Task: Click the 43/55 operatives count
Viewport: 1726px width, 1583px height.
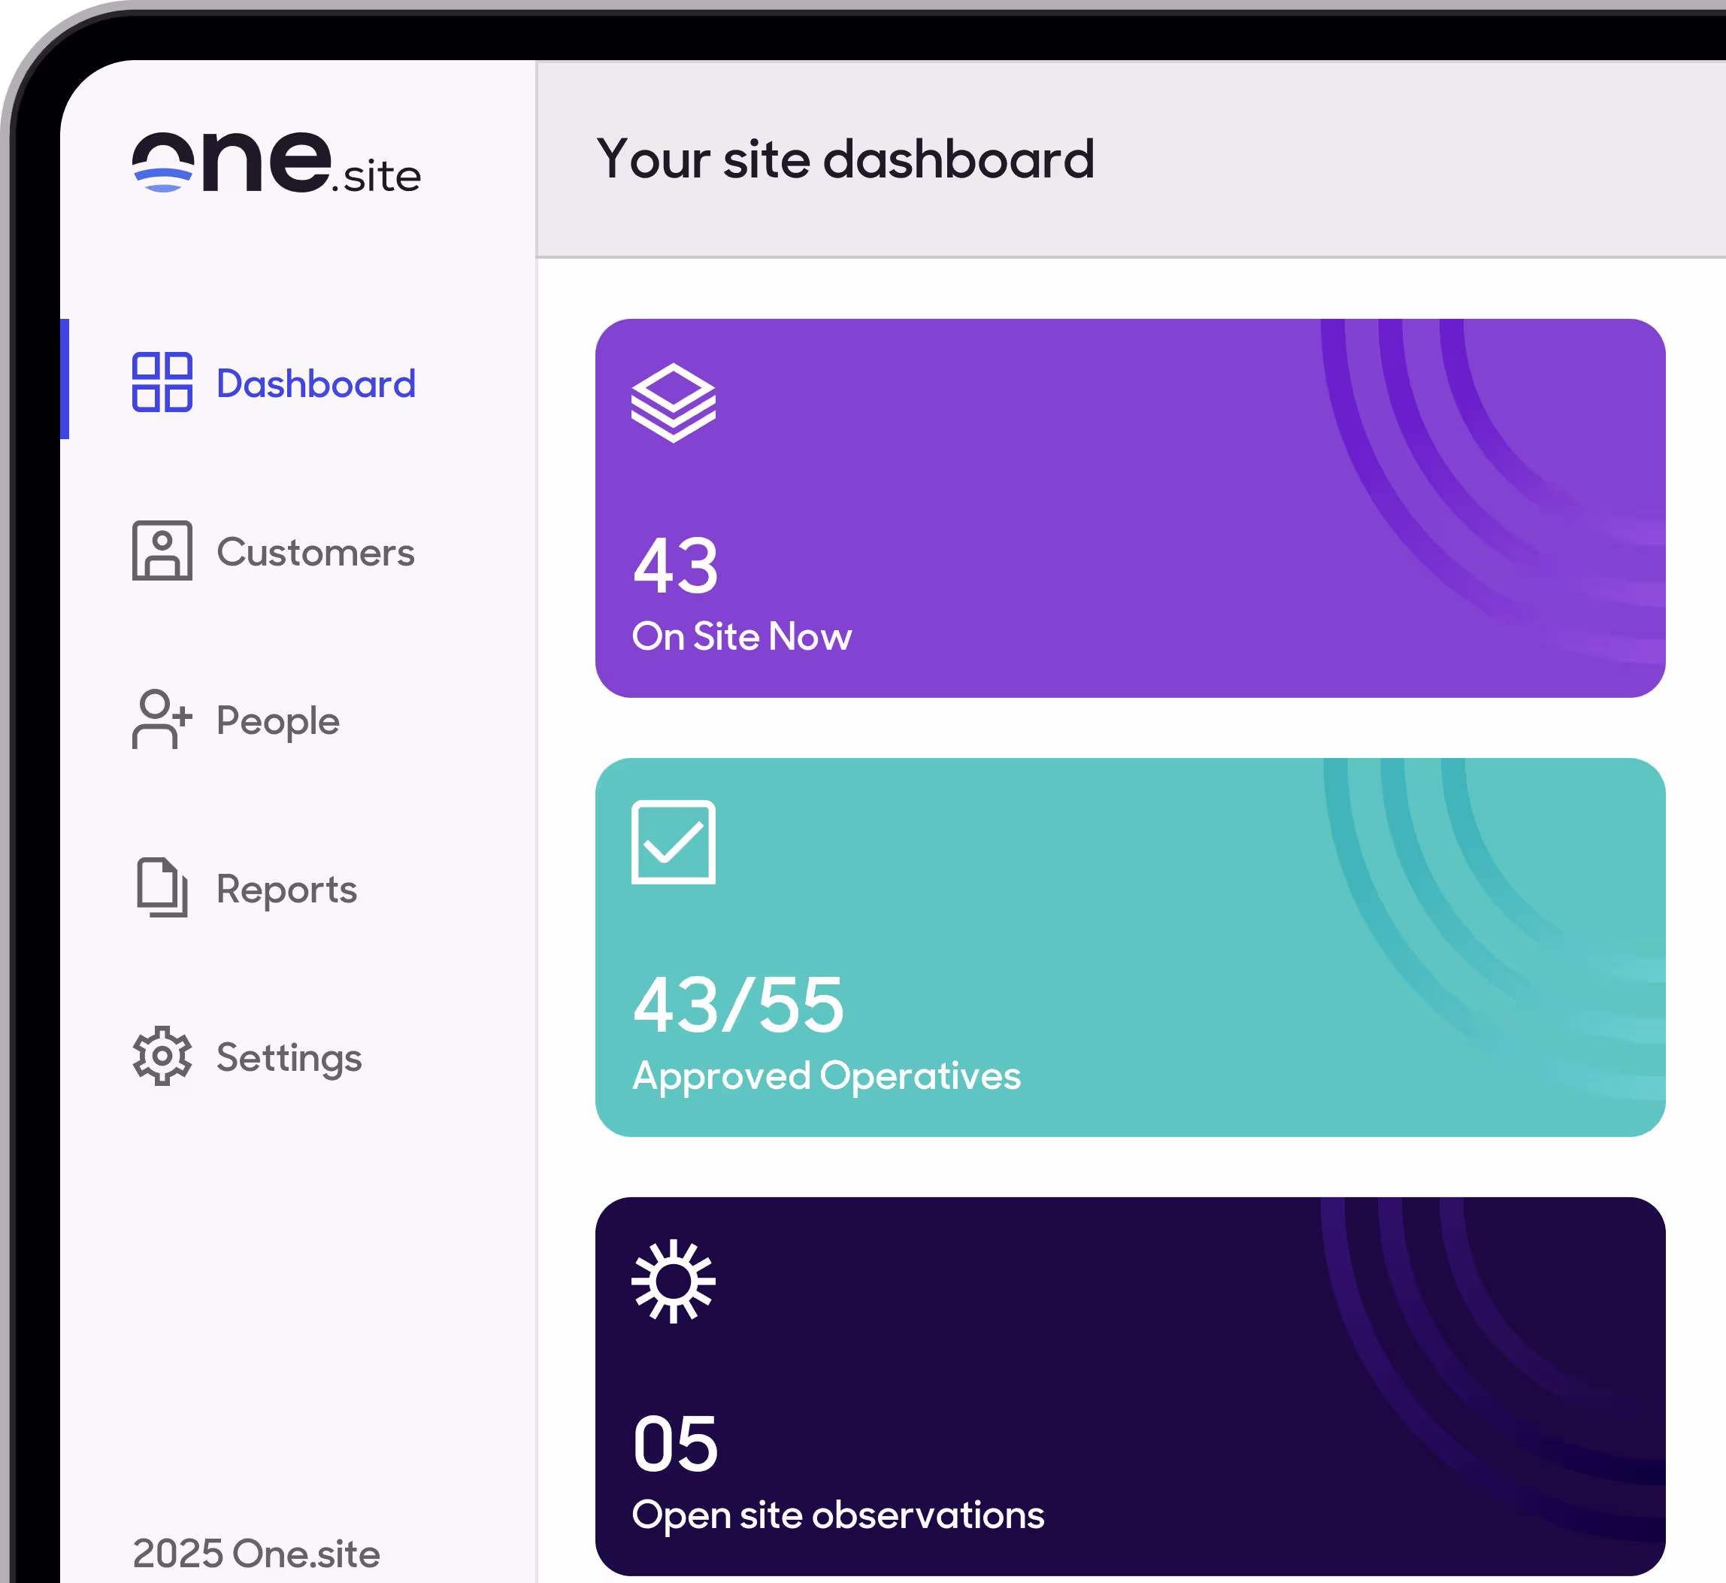Action: tap(738, 1005)
